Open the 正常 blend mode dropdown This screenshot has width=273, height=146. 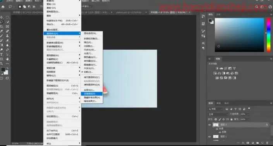click(x=218, y=114)
